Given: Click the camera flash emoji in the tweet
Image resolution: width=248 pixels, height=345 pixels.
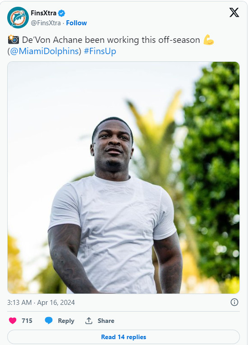Looking at the screenshot, I should click(13, 39).
